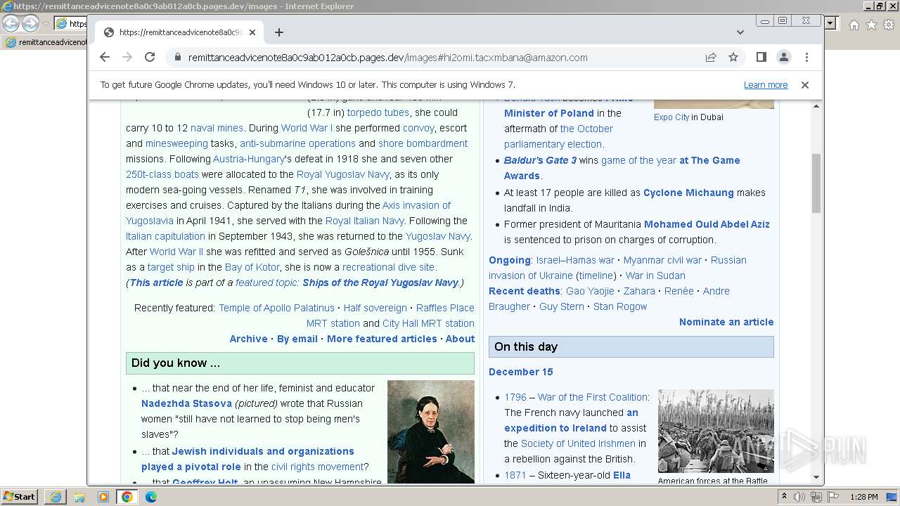The image size is (900, 506).
Task: Click Chrome's forward arrow button
Action: pyautogui.click(x=127, y=57)
